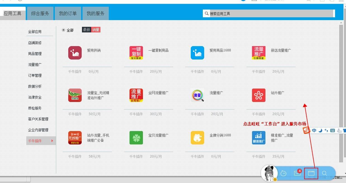Open 爱用供销 title link
Image resolution: width=346 pixels, height=183 pixels.
(x=94, y=50)
